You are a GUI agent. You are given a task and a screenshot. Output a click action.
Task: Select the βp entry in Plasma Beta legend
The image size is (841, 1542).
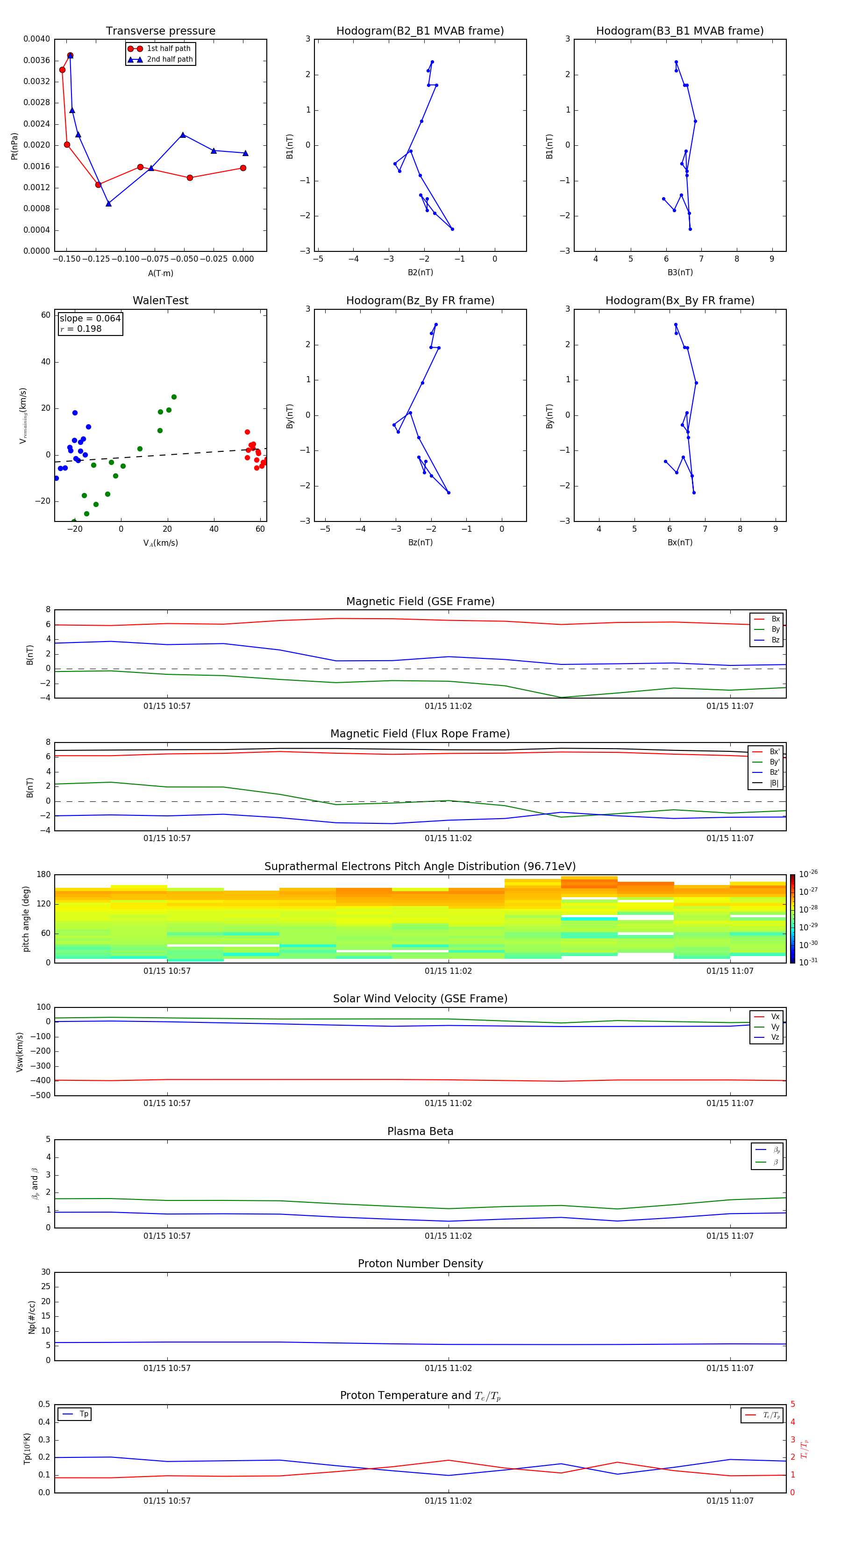point(767,1150)
